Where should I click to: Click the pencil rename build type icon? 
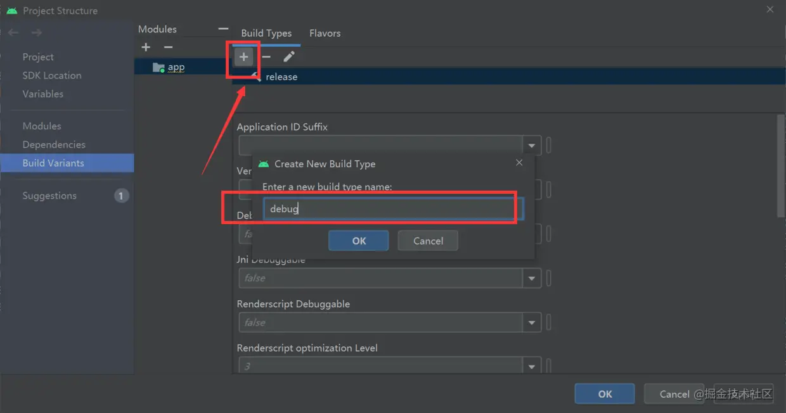coord(288,57)
